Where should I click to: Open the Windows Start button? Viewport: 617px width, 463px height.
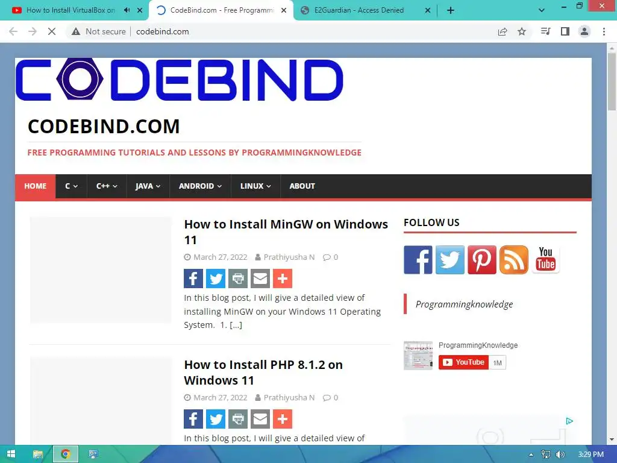[11, 455]
